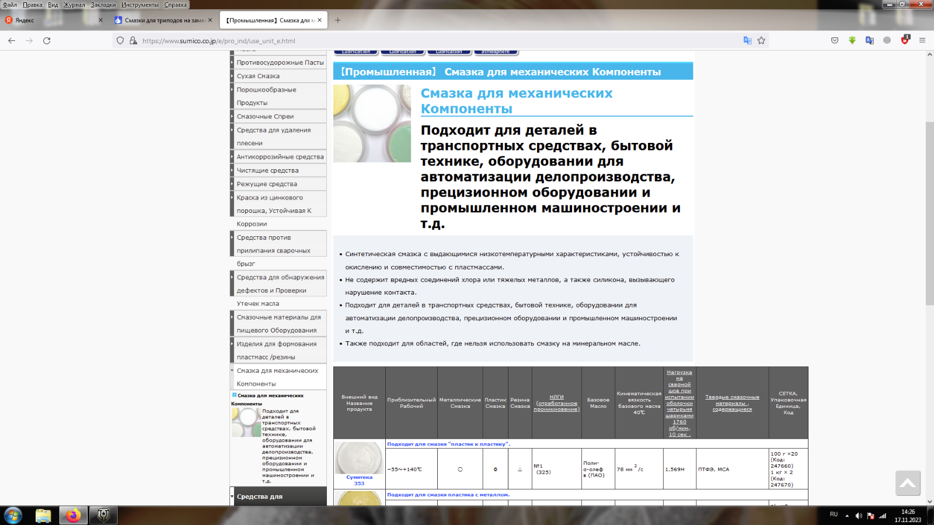Expand Антикоррозийные средства sidebar item

click(278, 156)
